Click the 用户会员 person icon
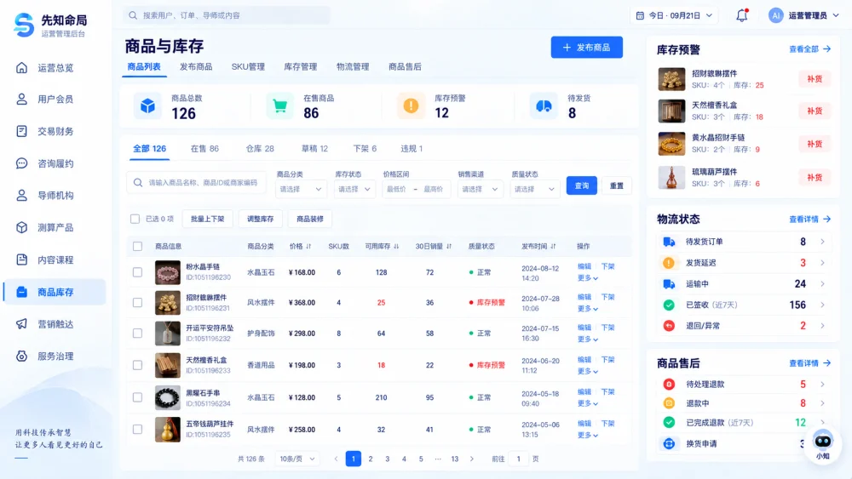The width and height of the screenshot is (852, 479). [x=22, y=100]
